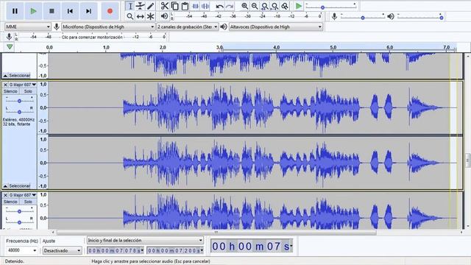Image resolution: width=471 pixels, height=265 pixels.
Task: Skip to the end of the project
Action: click(x=88, y=11)
